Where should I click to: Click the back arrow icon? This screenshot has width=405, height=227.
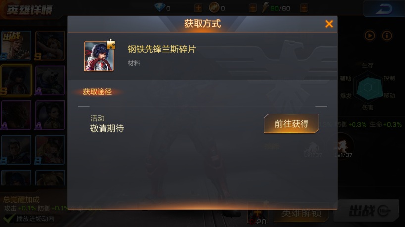[384, 9]
